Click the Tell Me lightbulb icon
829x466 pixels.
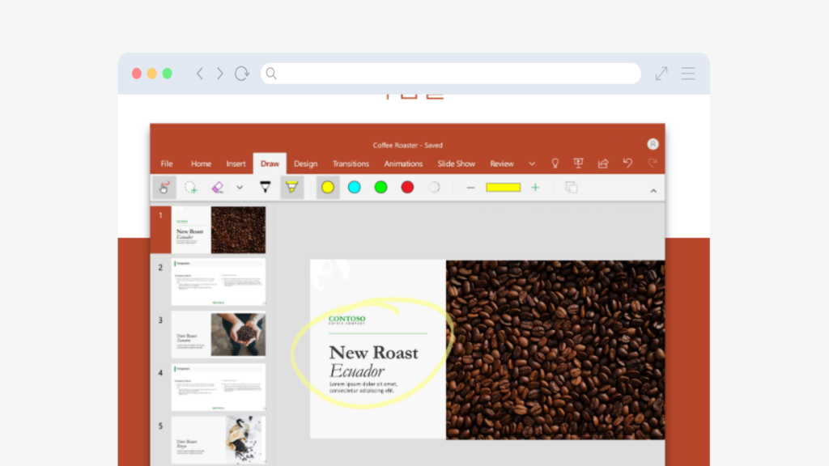555,163
